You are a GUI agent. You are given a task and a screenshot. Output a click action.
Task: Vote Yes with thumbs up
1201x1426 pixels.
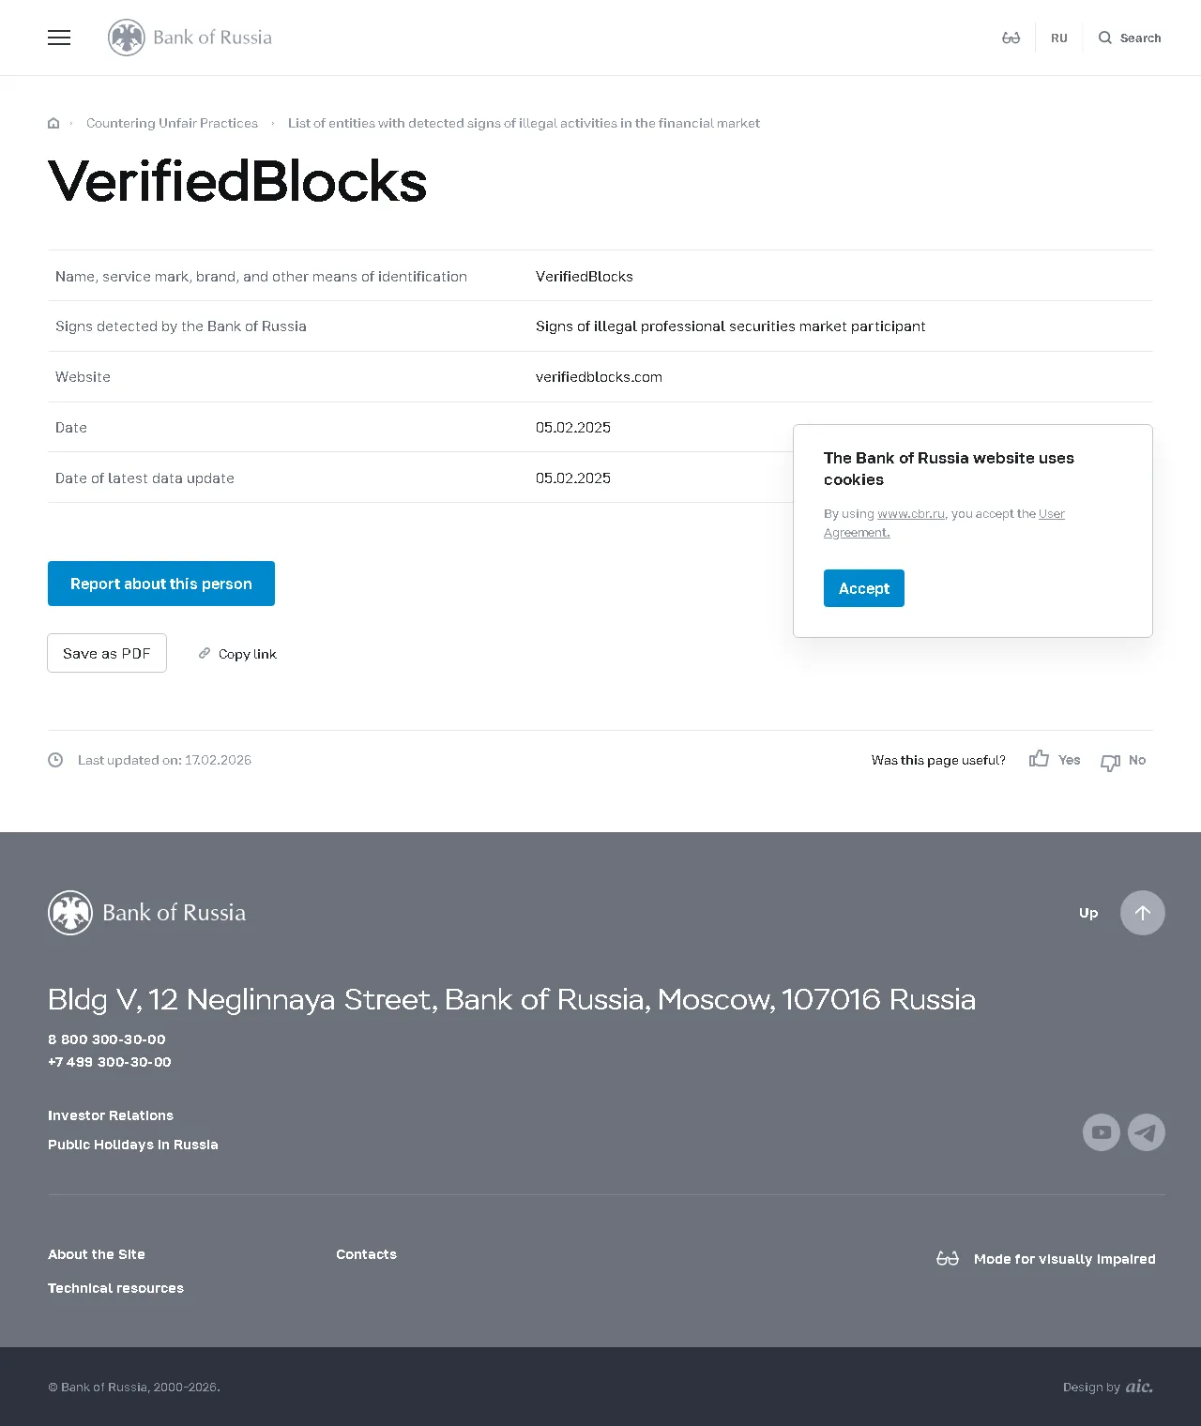click(x=1055, y=759)
